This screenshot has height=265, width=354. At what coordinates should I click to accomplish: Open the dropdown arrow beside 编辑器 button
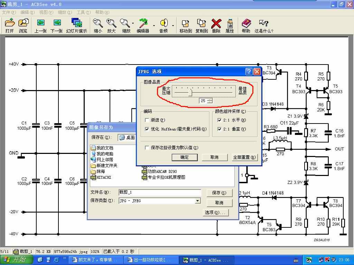point(154,26)
